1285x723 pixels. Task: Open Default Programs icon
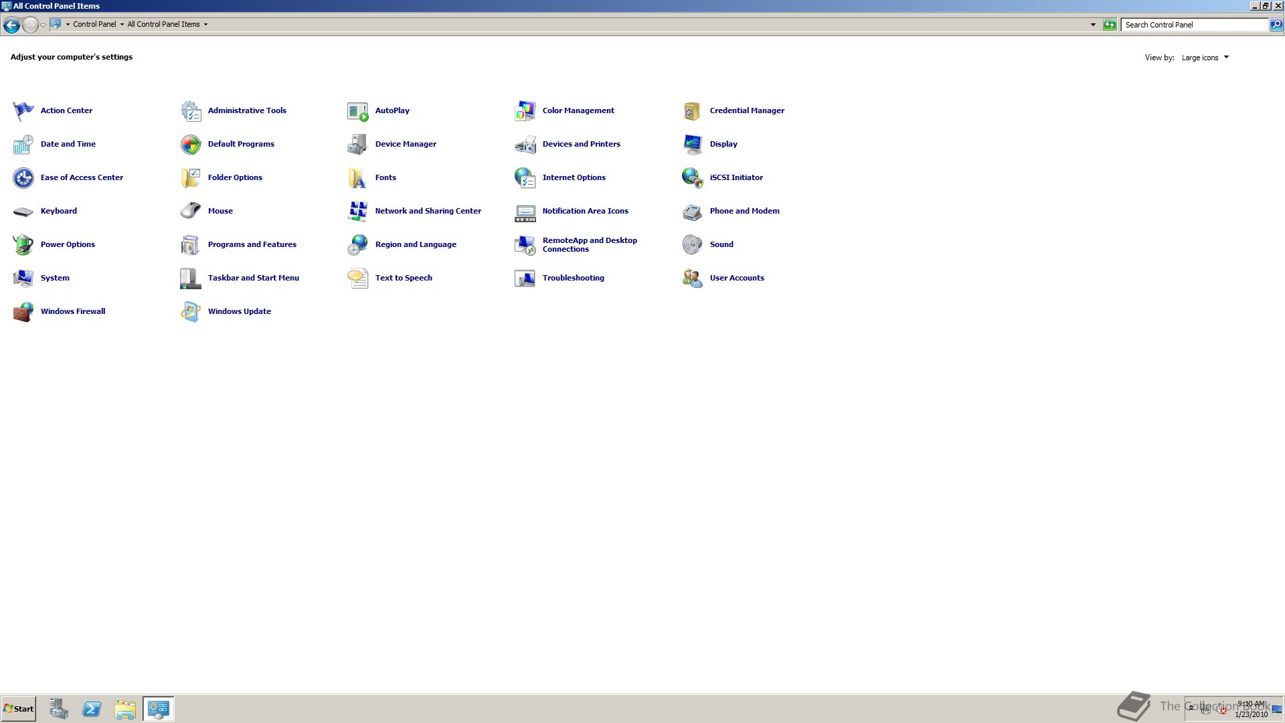click(191, 145)
